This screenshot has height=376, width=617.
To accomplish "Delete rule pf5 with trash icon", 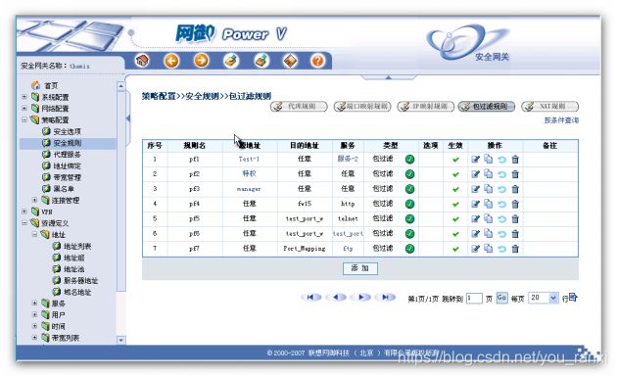I will [515, 219].
